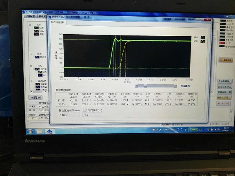The width and height of the screenshot is (235, 176).
Task: Select the green standard waveform icon in tree
Action: [x=36, y=28]
